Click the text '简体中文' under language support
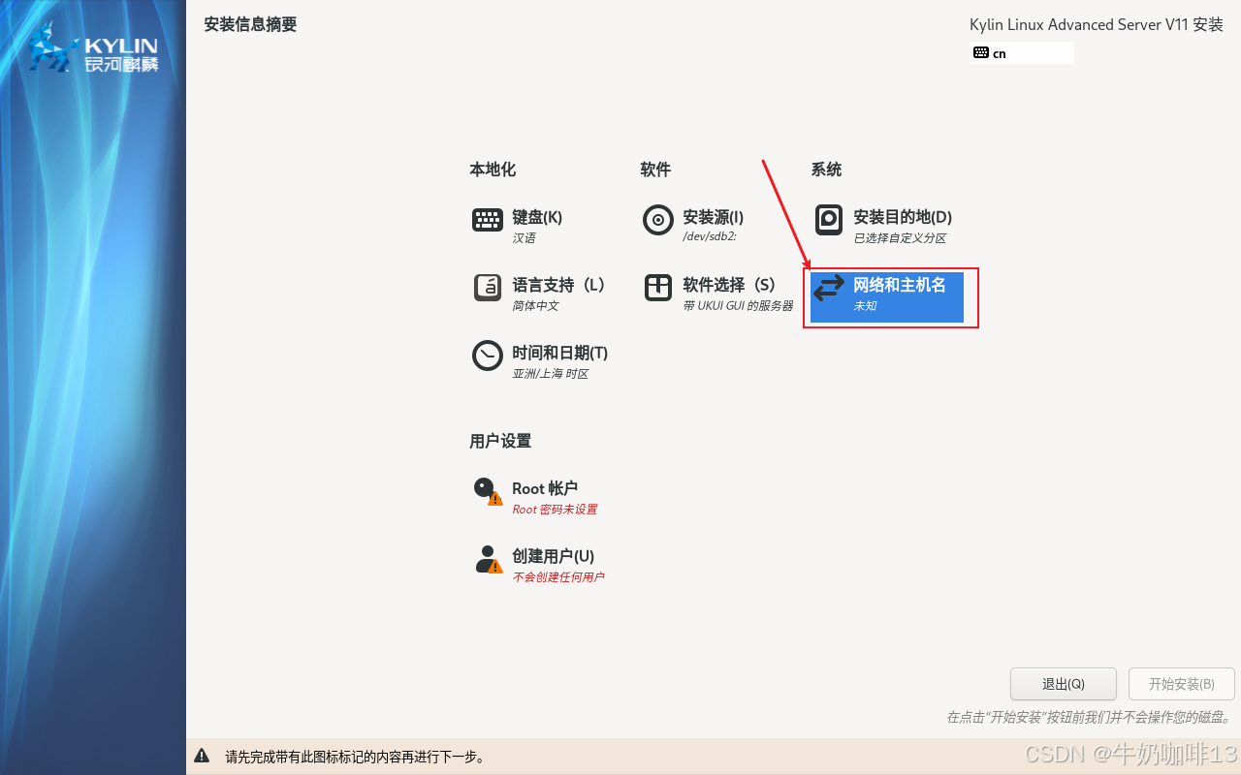The image size is (1241, 775). (x=535, y=306)
